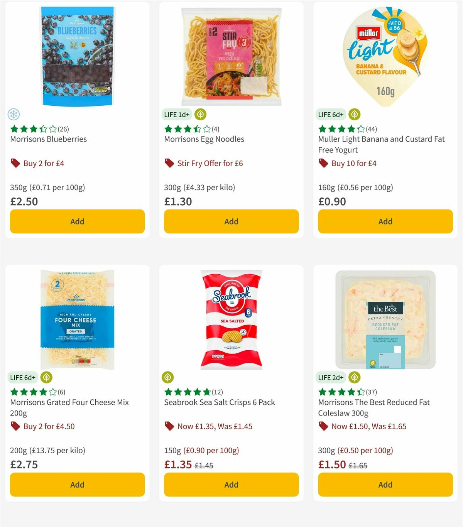
Task: Select the green leaf icon on Seabrook Crisps
Action: [x=169, y=377]
